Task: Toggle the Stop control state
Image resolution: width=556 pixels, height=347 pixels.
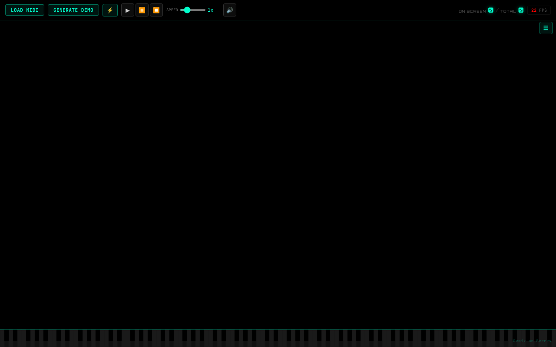Action: [156, 10]
